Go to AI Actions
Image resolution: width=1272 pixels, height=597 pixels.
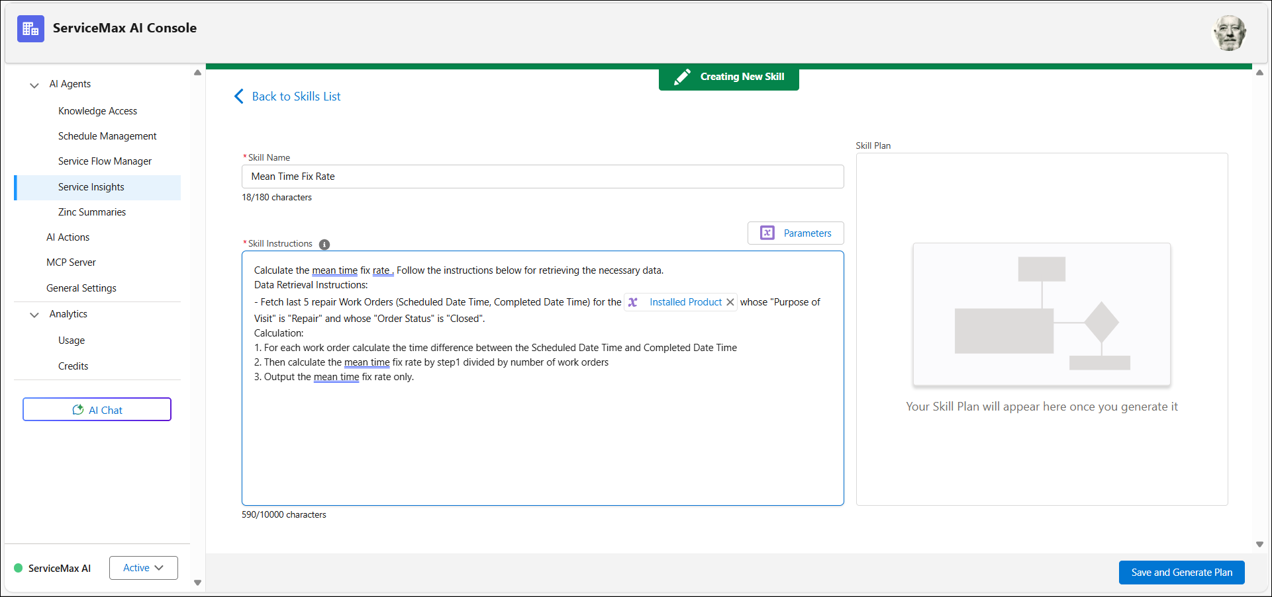[x=68, y=237]
